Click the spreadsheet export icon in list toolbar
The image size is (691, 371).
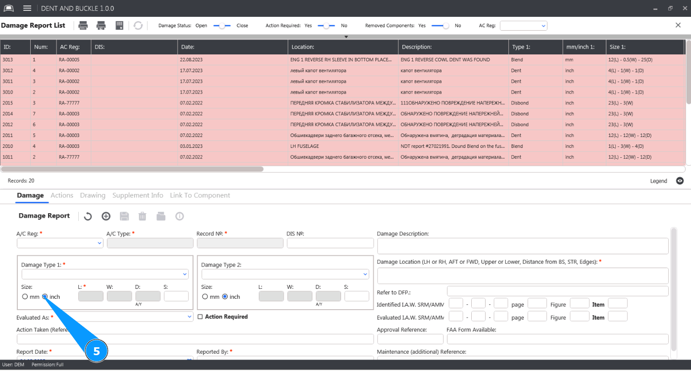(119, 26)
